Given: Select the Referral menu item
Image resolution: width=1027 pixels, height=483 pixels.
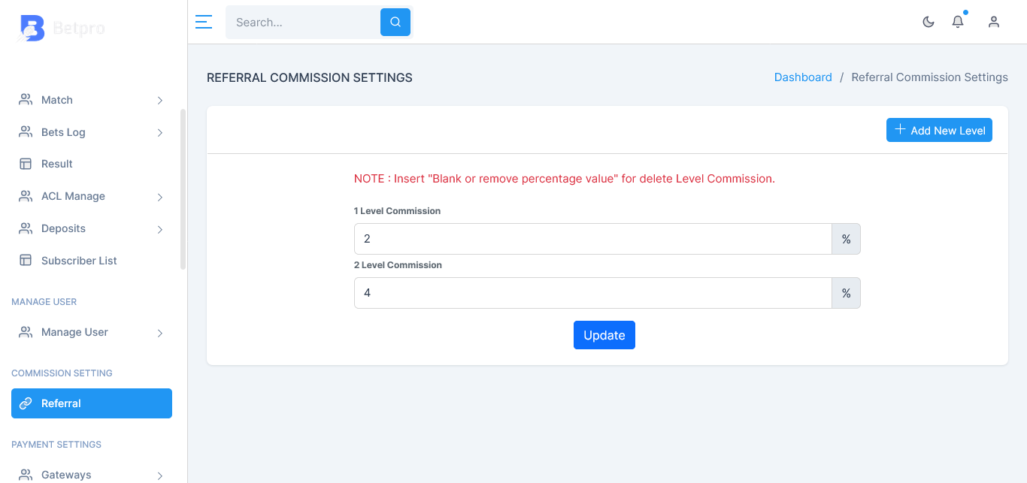Looking at the screenshot, I should coord(92,403).
